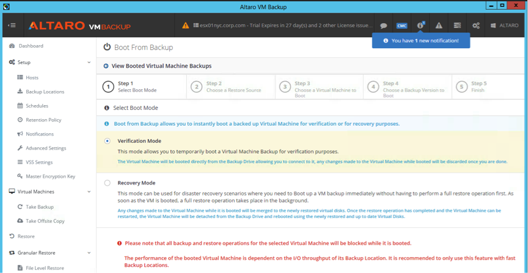The height and width of the screenshot is (273, 528).
Task: Open the CMC cloud console icon
Action: pyautogui.click(x=402, y=26)
